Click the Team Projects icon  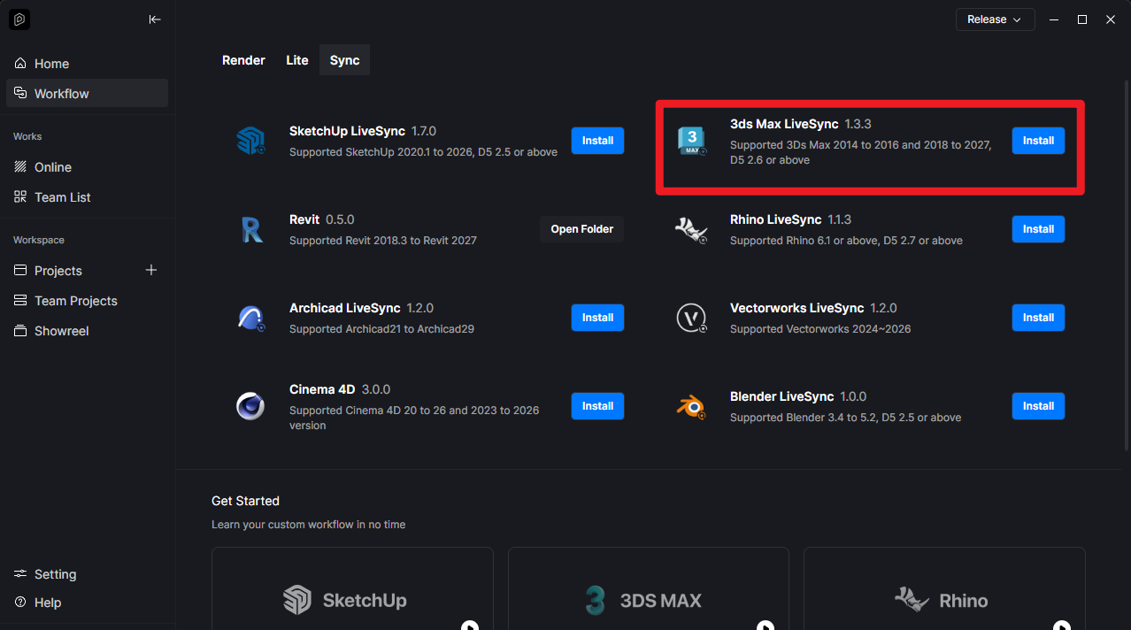pos(20,301)
